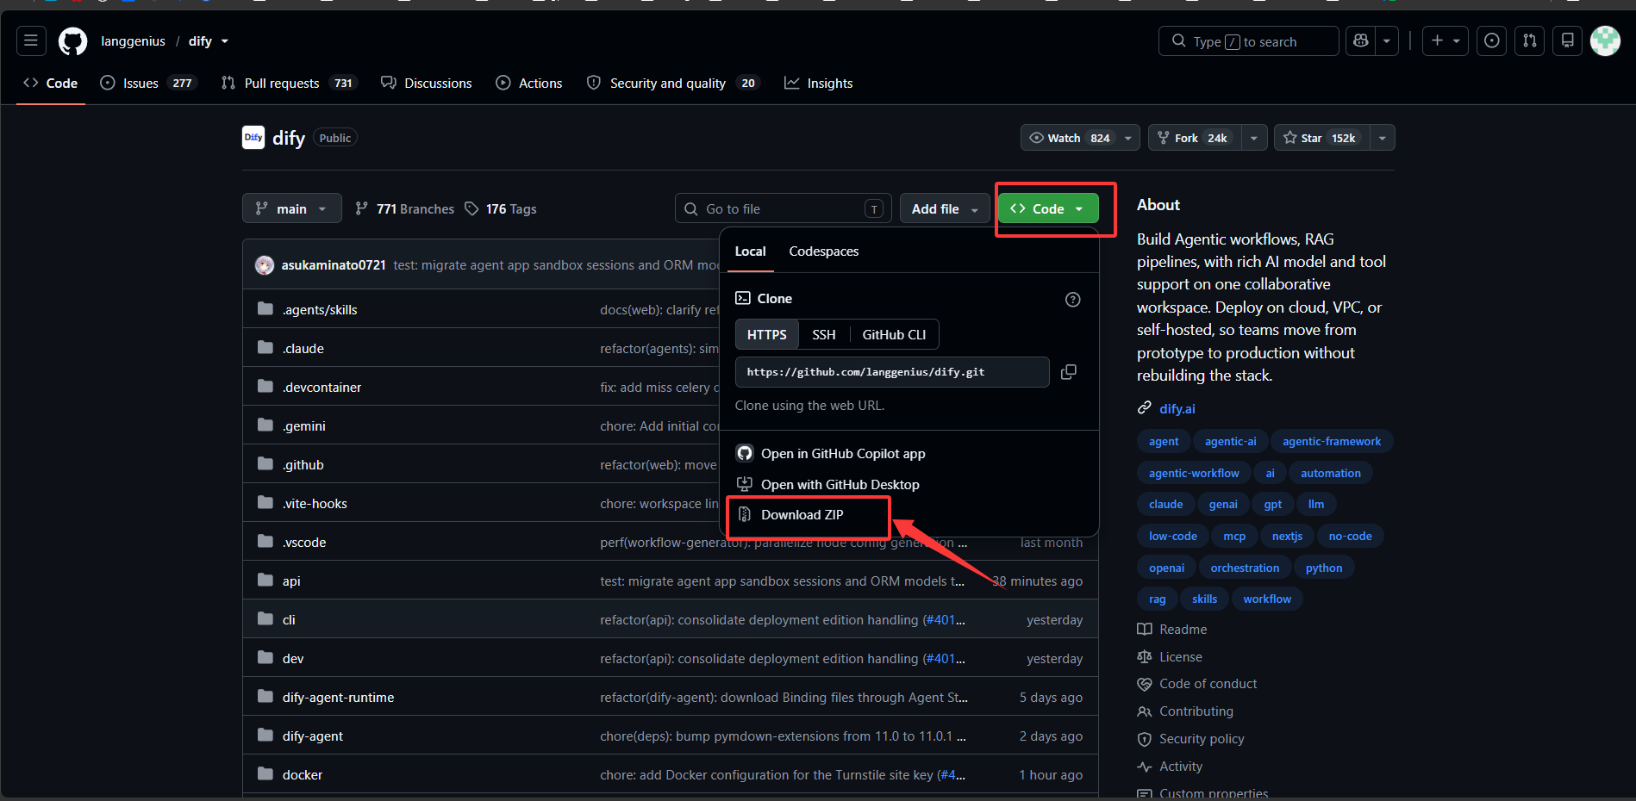Click the agentic-workflow topic tag
1636x801 pixels.
pos(1194,473)
